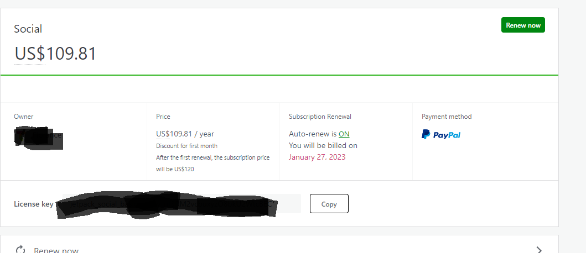The width and height of the screenshot is (586, 253).
Task: Click the PayPal double-P logo icon
Action: click(x=426, y=134)
